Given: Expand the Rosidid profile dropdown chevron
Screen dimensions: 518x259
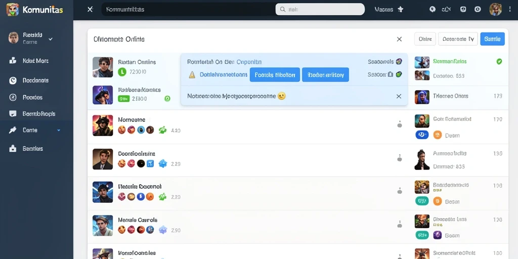Looking at the screenshot, I should coord(51,39).
